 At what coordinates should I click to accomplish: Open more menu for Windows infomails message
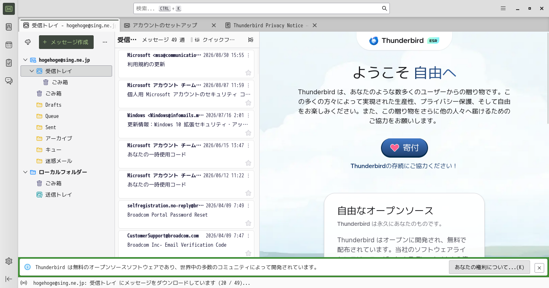pyautogui.click(x=248, y=116)
